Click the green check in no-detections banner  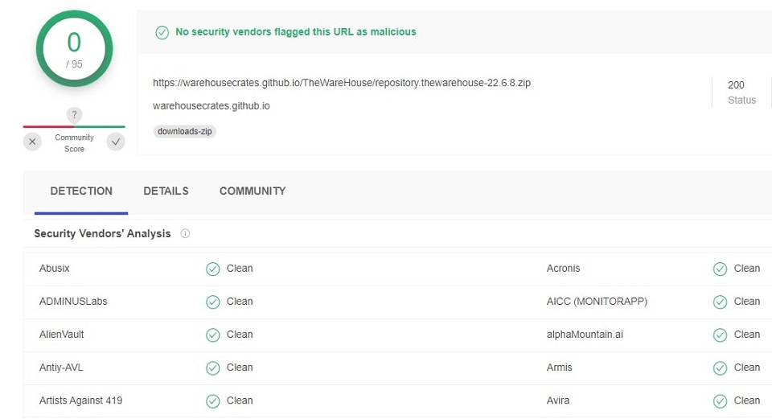[162, 32]
